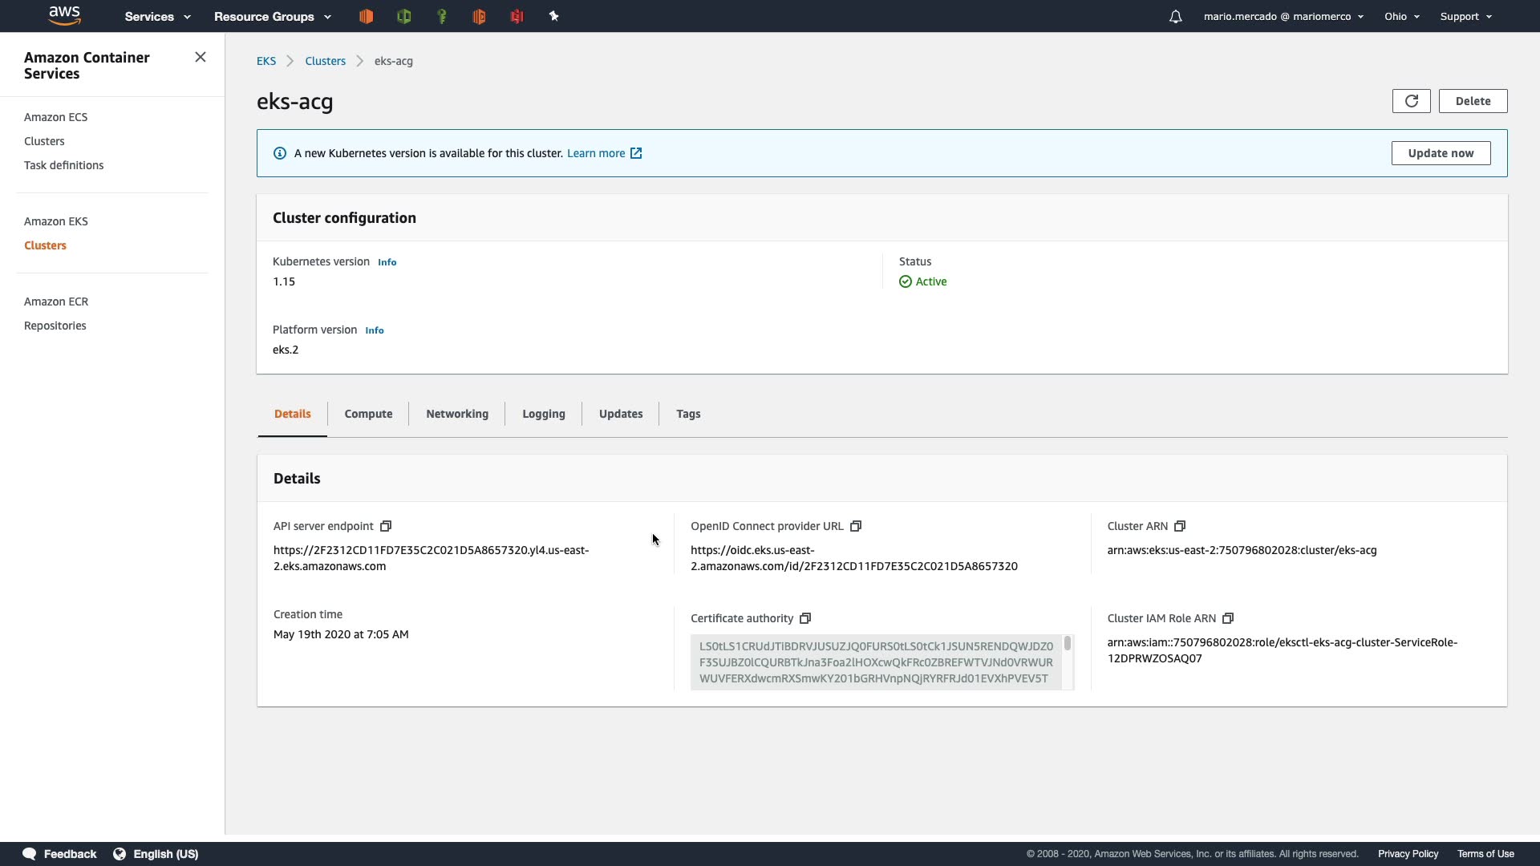Click the orange EC2 shortcut icon

tap(366, 16)
